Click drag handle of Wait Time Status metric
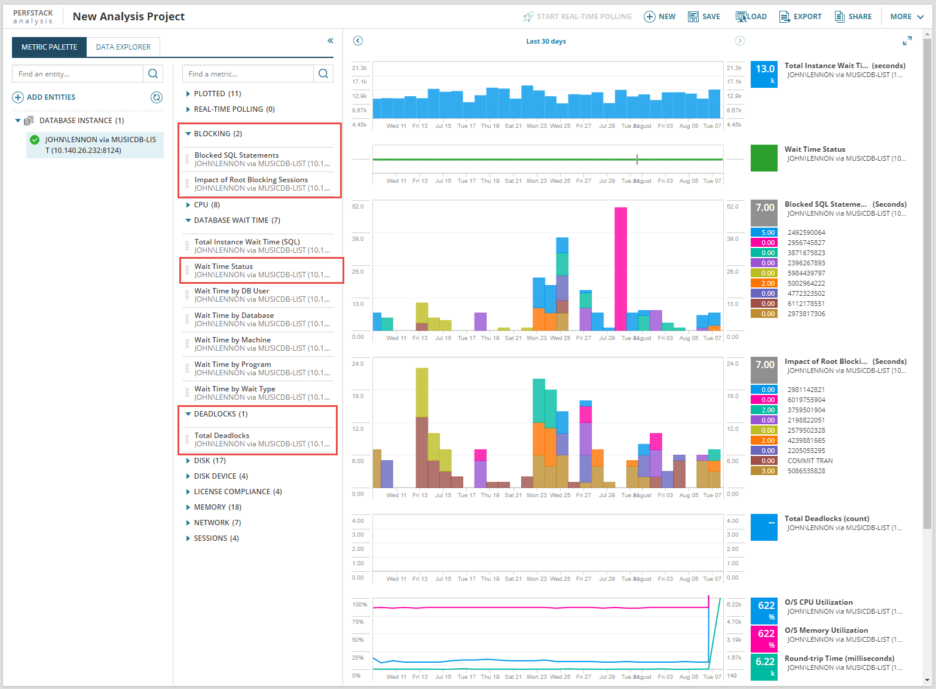The width and height of the screenshot is (936, 689). pos(187,271)
